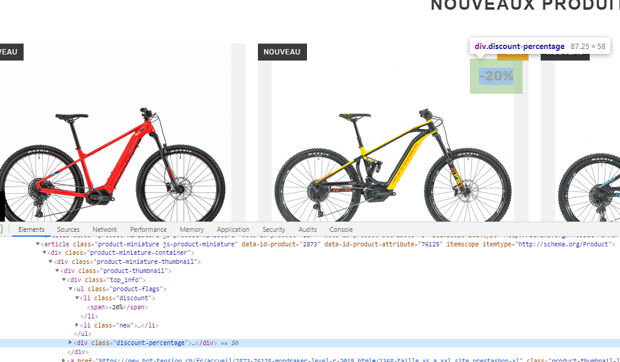This screenshot has height=362, width=620.
Task: Go to the Application tab
Action: pyautogui.click(x=233, y=229)
